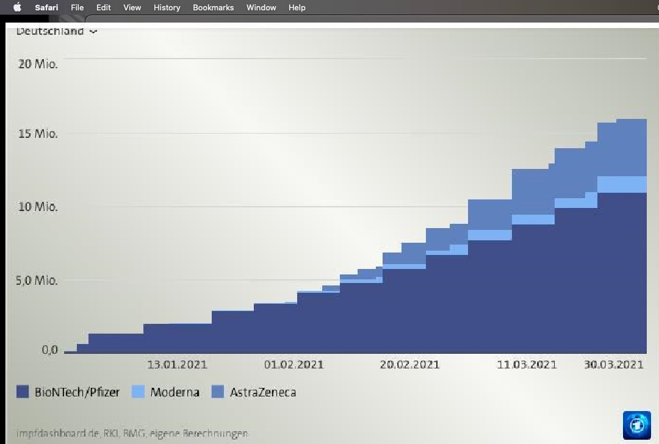The width and height of the screenshot is (659, 444).
Task: Open the Edit menu
Action: [103, 7]
